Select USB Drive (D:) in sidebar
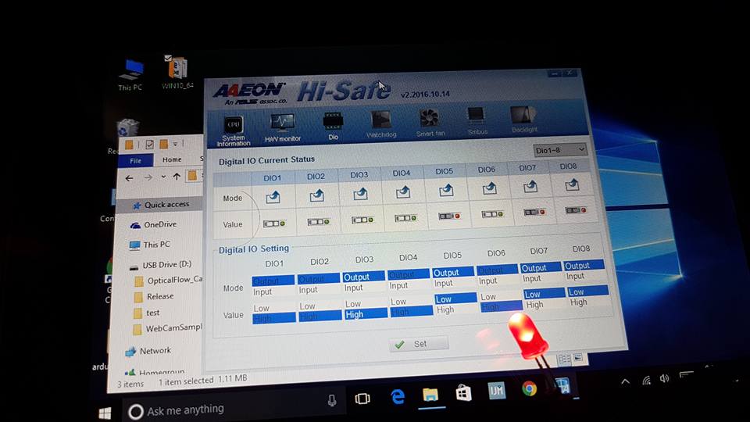Image resolution: width=750 pixels, height=422 pixels. click(161, 265)
